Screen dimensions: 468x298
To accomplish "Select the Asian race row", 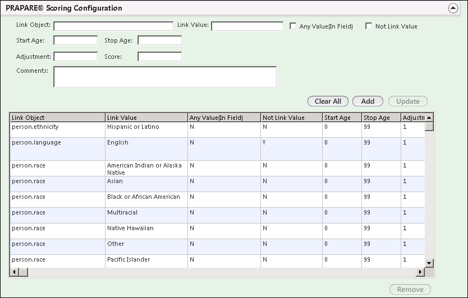I will pyautogui.click(x=217, y=184).
